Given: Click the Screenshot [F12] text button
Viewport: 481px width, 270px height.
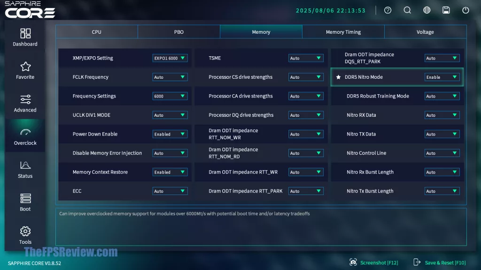Looking at the screenshot, I should [x=379, y=262].
